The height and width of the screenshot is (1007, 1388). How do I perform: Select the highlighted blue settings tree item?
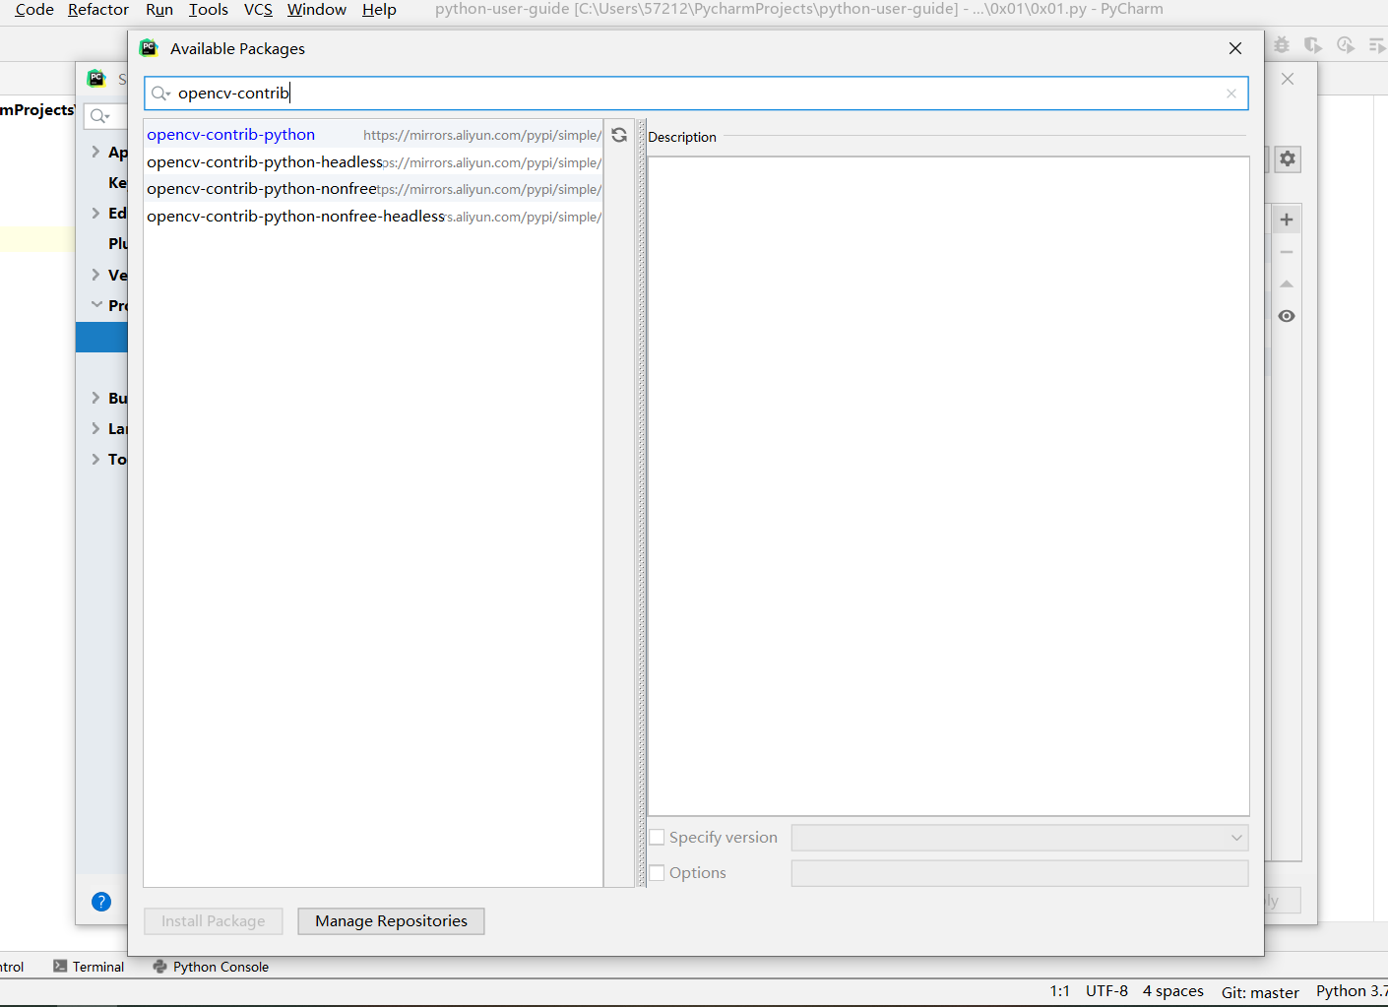coord(101,337)
